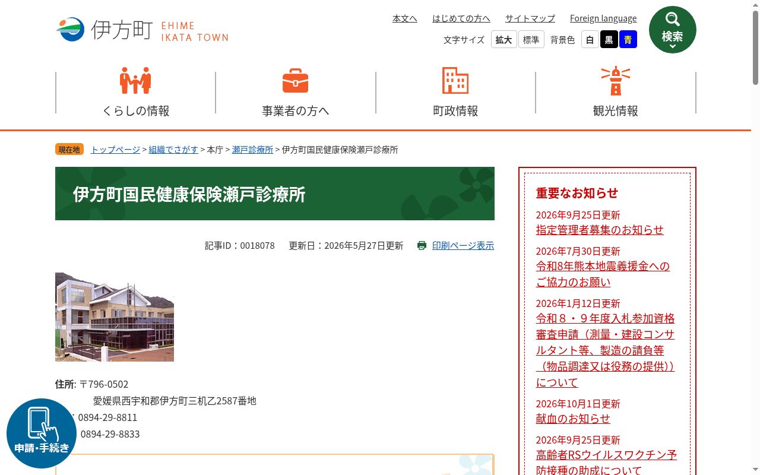Open the 観光情報 menu label
This screenshot has width=760, height=475.
[616, 110]
